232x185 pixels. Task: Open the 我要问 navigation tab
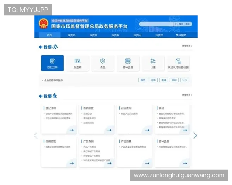coord(137,35)
